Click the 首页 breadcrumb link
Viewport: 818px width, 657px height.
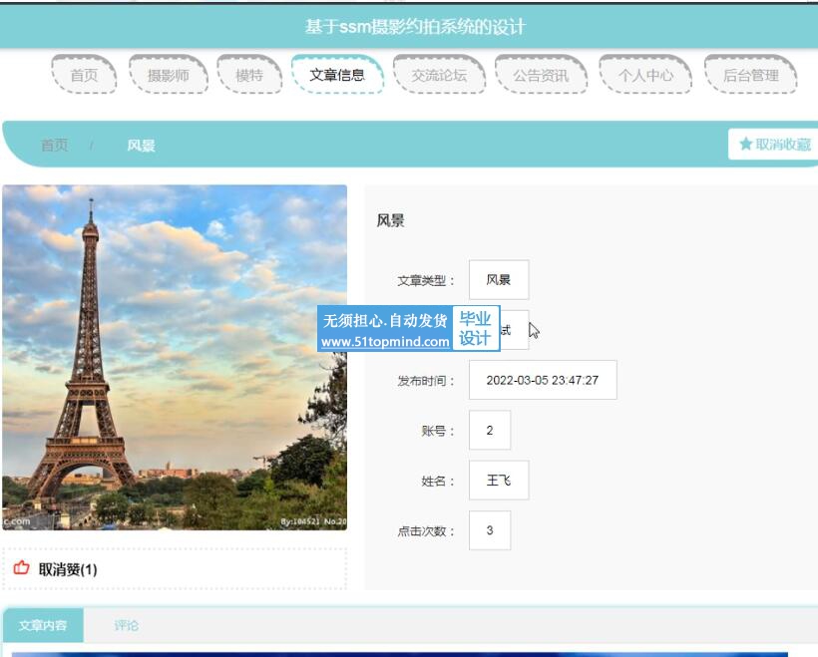pos(54,146)
